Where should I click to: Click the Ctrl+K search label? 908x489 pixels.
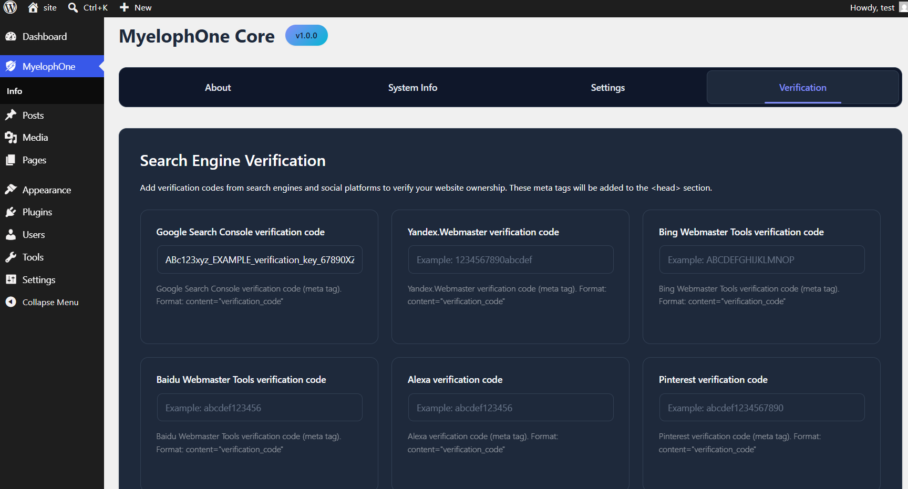[x=96, y=8]
